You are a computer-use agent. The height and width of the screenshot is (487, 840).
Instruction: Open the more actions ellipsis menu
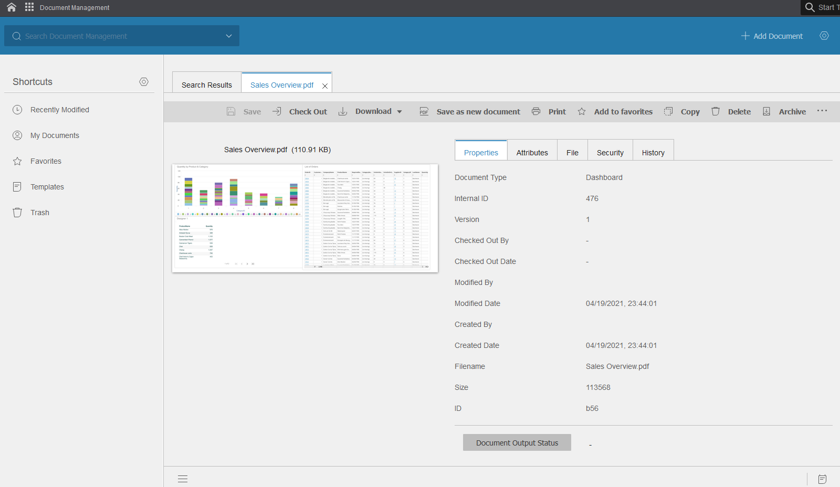(x=822, y=111)
